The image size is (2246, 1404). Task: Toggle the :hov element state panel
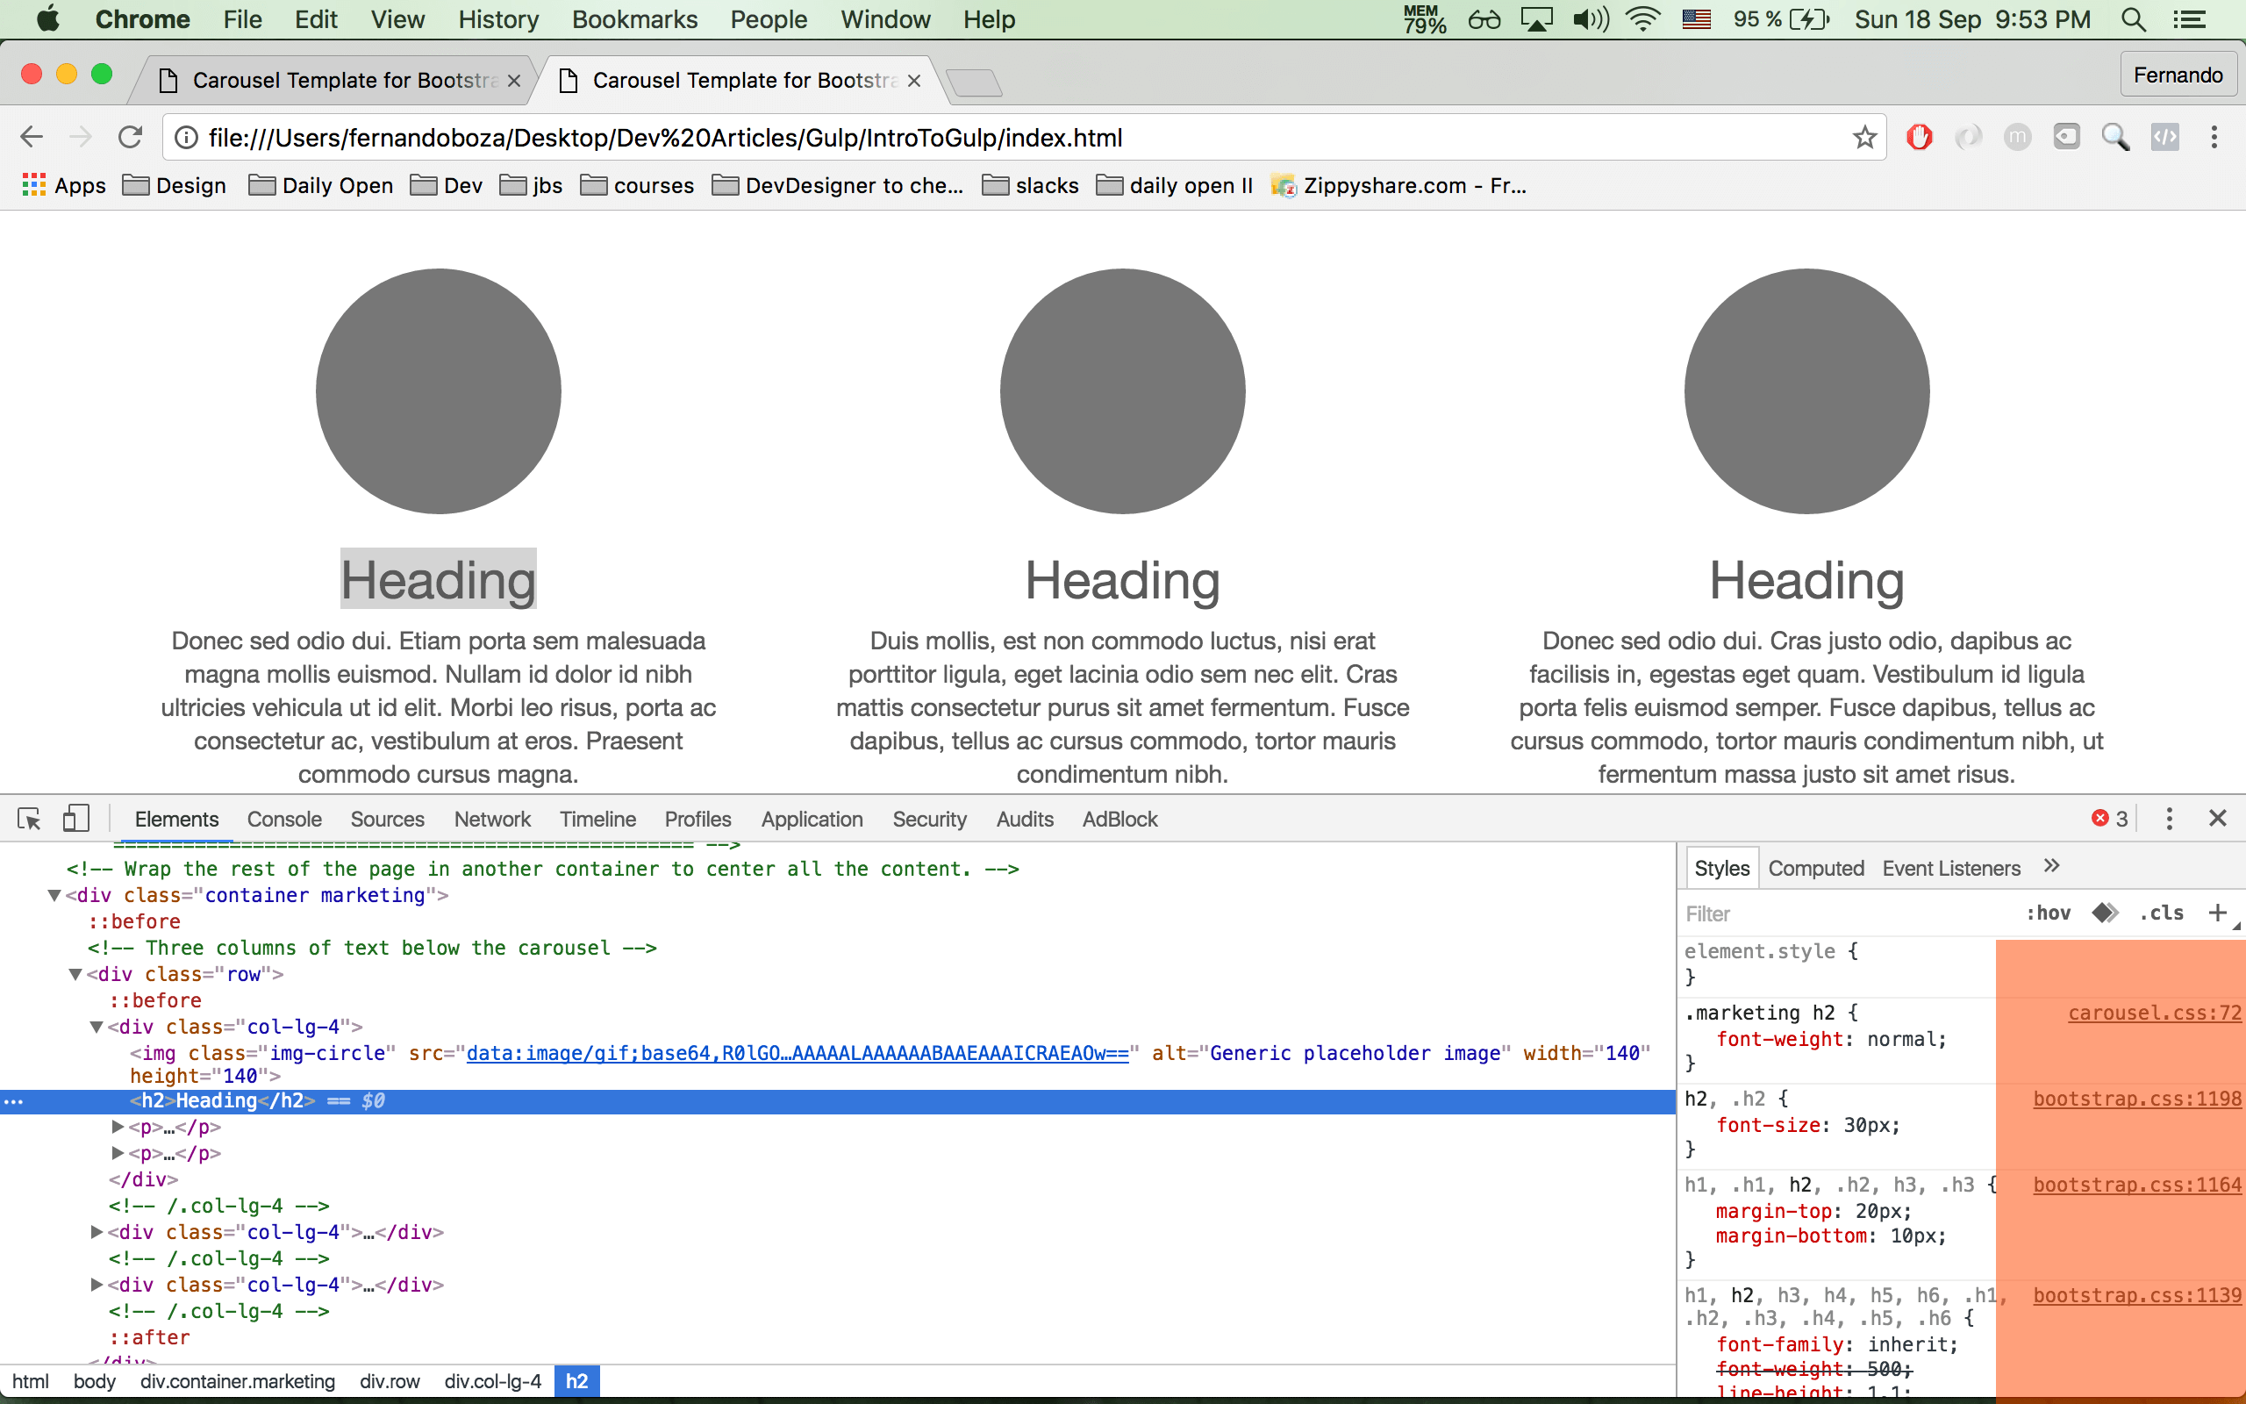[x=2049, y=913]
